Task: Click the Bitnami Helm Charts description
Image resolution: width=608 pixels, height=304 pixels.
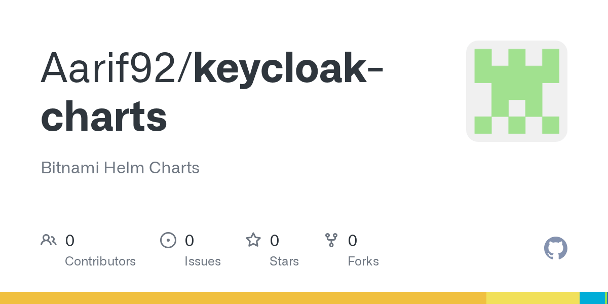Action: pos(120,168)
